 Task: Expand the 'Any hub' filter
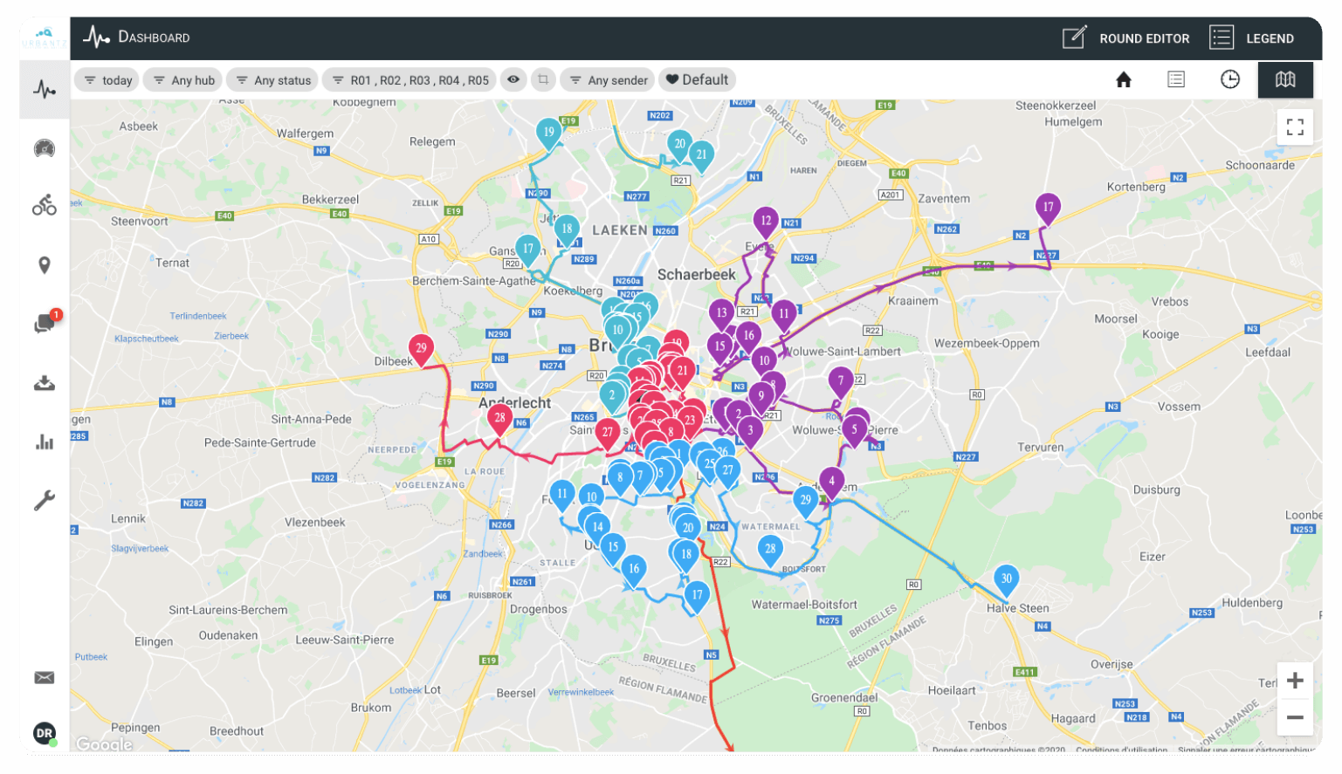[182, 79]
